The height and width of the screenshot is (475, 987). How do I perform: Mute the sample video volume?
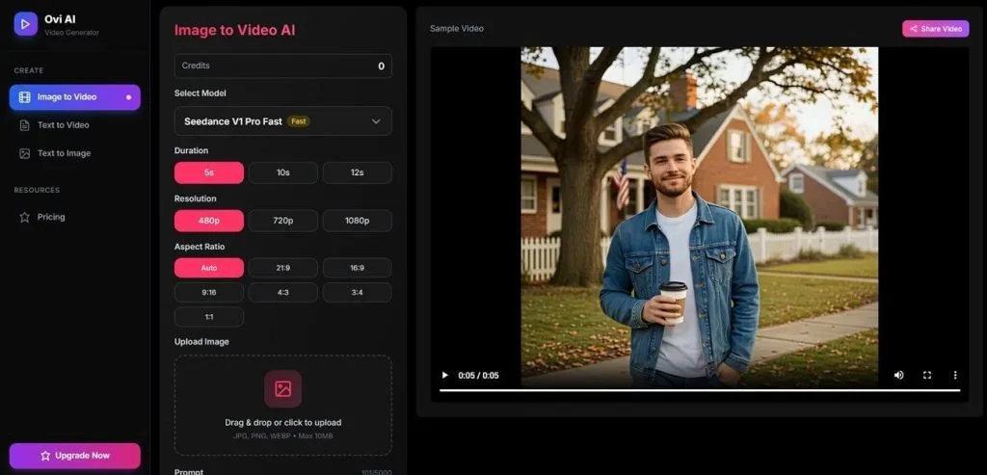[x=899, y=375]
